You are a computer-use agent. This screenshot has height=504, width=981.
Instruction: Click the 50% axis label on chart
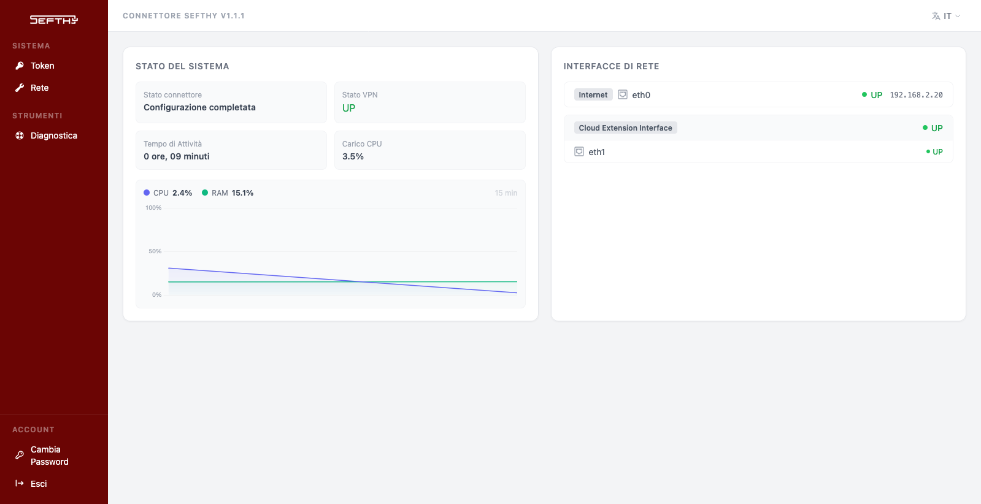155,251
